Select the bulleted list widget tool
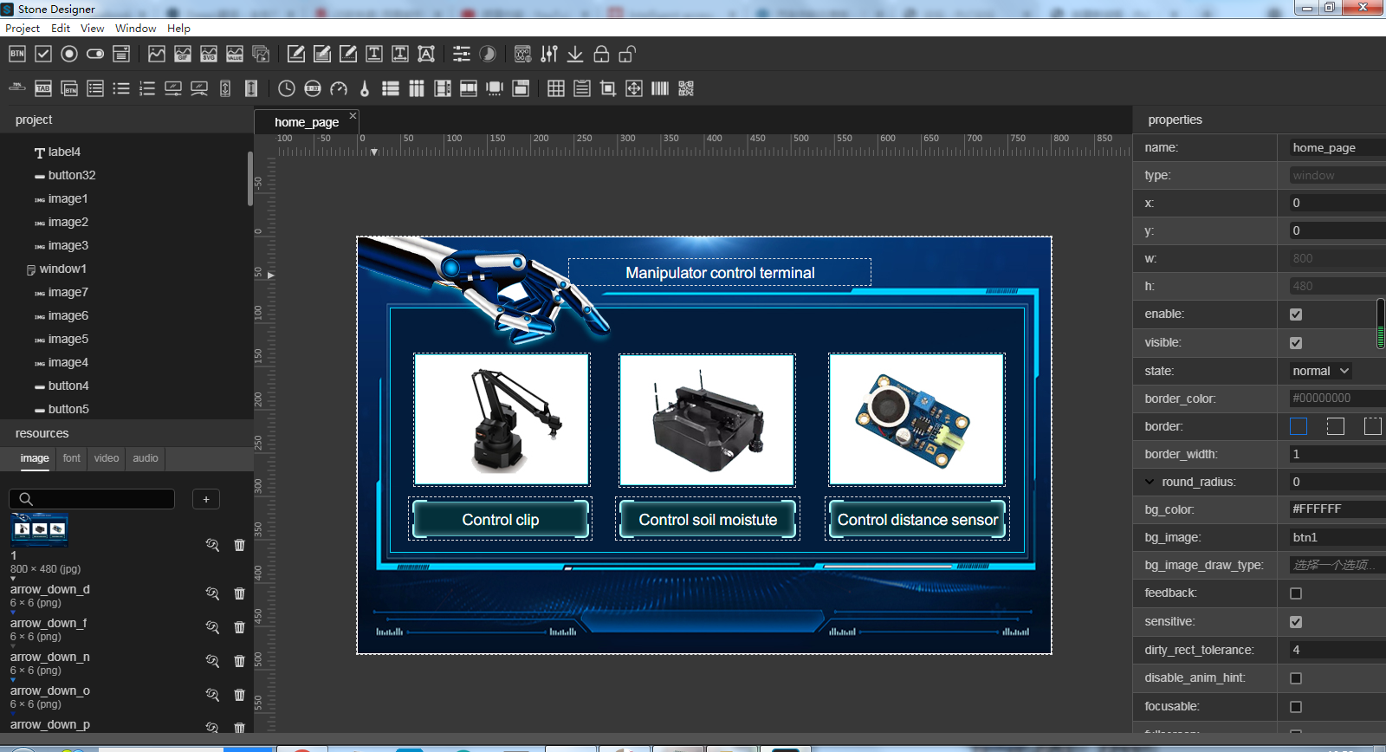The image size is (1386, 752). coord(121,88)
